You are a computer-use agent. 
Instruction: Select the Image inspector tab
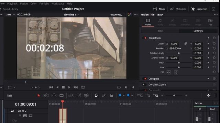pyautogui.click(x=198, y=22)
